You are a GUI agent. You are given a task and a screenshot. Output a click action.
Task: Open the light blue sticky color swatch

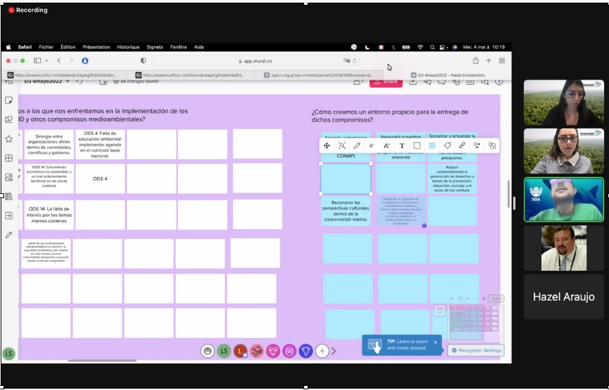[x=432, y=146]
